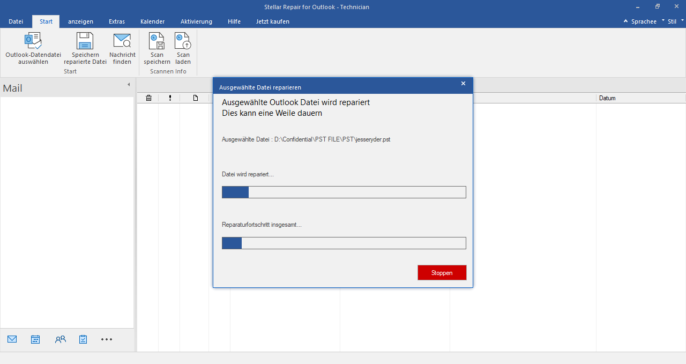Click Outlook-Datendatei auswählen icon
Screen dimensions: 686x364
(33, 41)
